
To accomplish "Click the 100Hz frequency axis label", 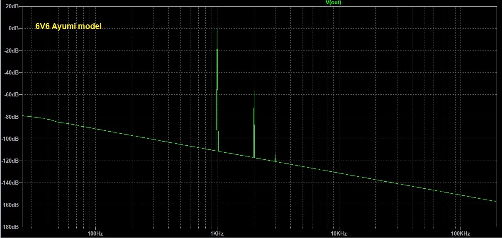I will [95, 234].
